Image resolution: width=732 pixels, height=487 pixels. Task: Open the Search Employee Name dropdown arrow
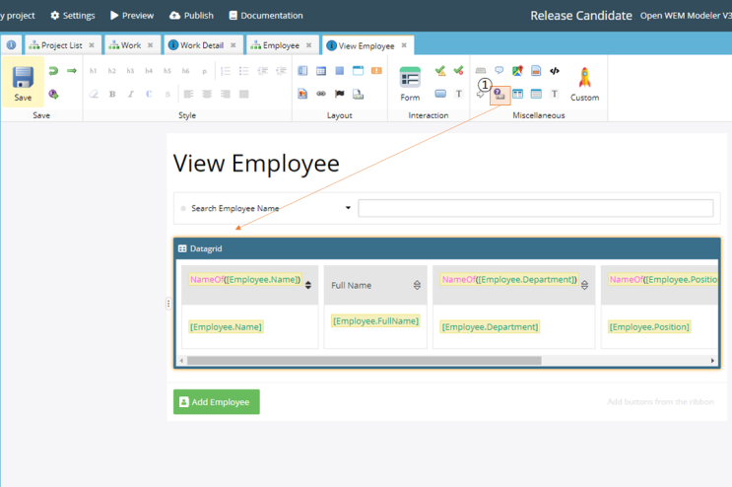pyautogui.click(x=348, y=208)
